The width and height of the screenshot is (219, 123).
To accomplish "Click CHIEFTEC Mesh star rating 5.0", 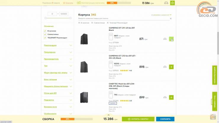I will (x=126, y=101).
